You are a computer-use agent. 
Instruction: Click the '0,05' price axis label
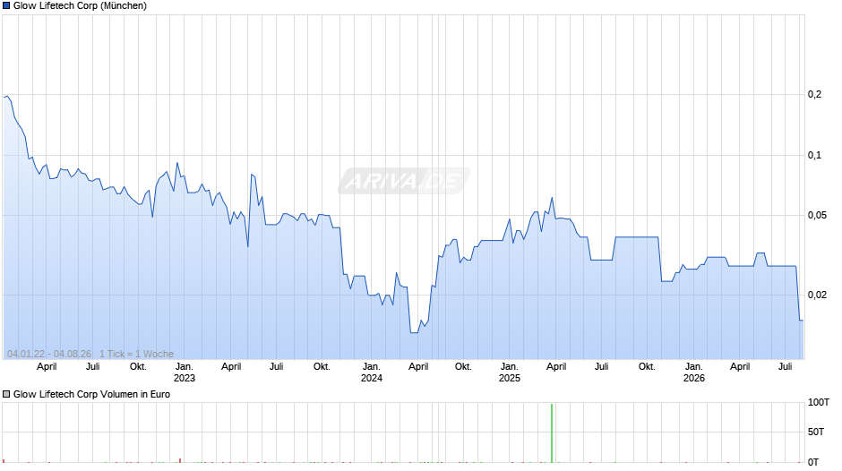817,216
